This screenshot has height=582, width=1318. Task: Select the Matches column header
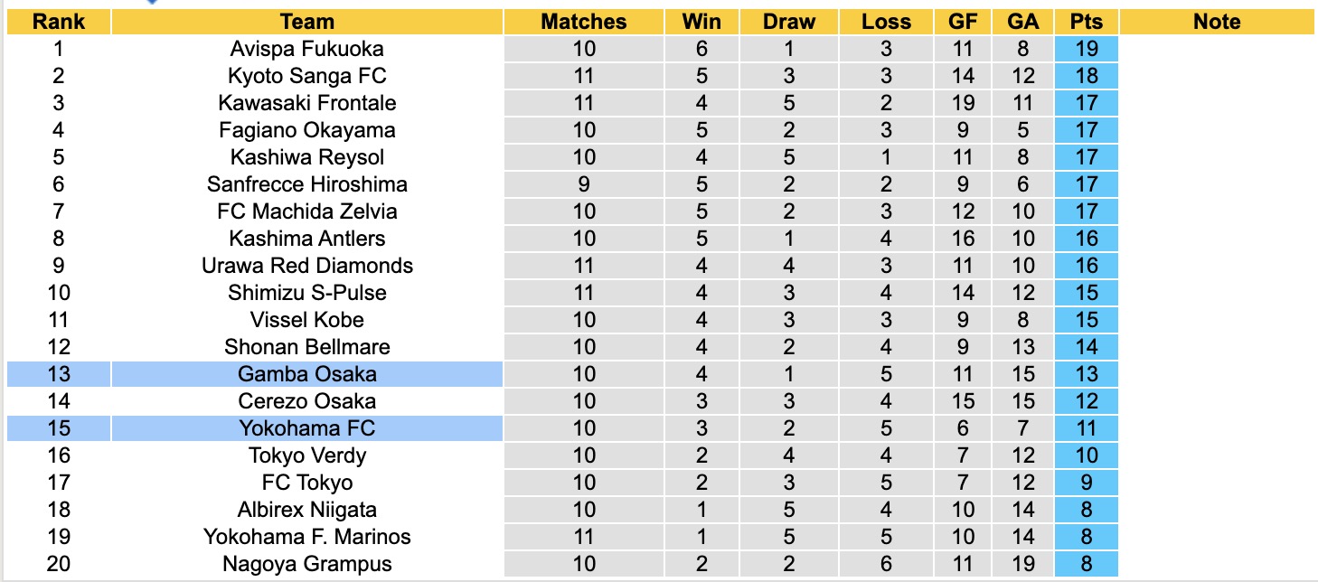(584, 22)
